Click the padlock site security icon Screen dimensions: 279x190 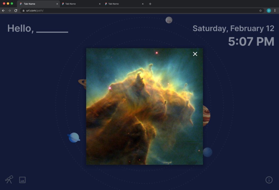[x=24, y=11]
